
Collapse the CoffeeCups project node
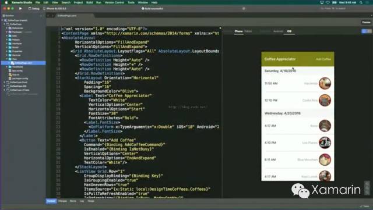click(5, 24)
